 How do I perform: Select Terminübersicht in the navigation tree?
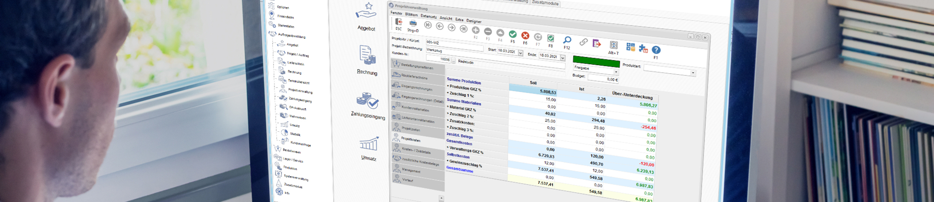pos(299,81)
